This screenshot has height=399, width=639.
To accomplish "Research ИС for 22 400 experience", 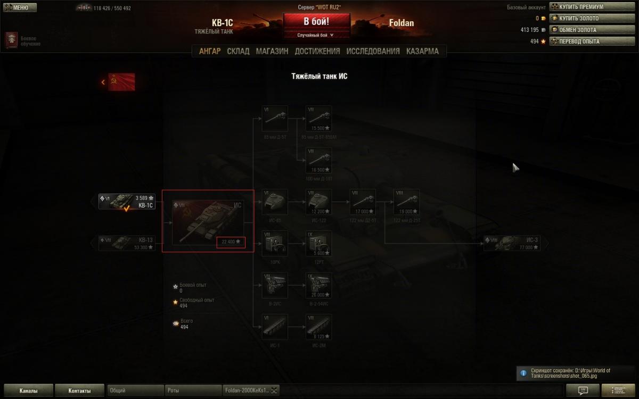I will pos(231,242).
